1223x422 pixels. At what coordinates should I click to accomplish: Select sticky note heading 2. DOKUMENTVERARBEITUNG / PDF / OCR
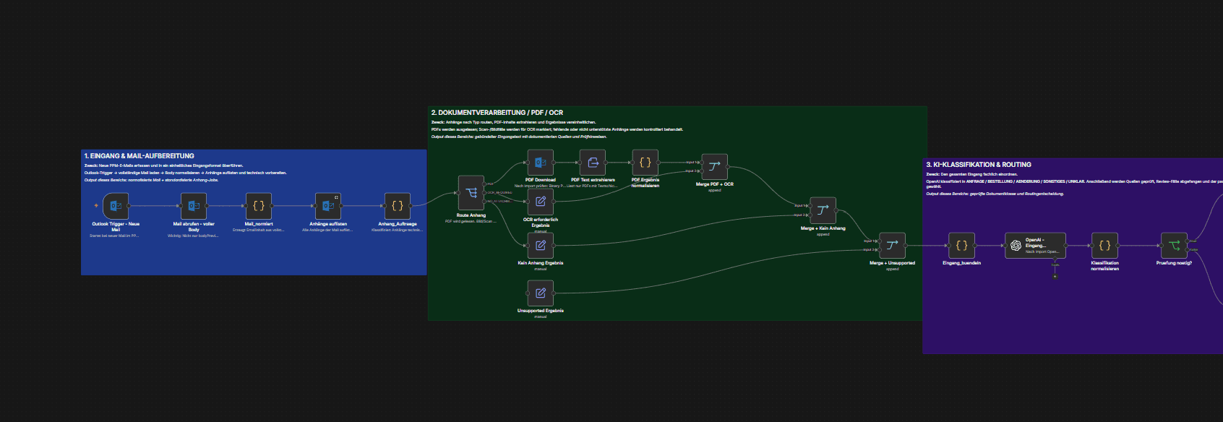tap(497, 113)
